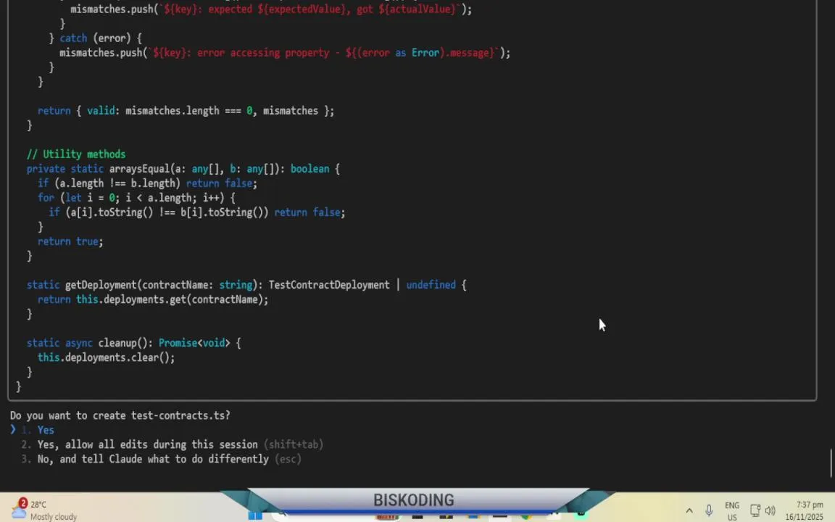Open the weather widget showing 28°C
This screenshot has width=835, height=522.
43,510
